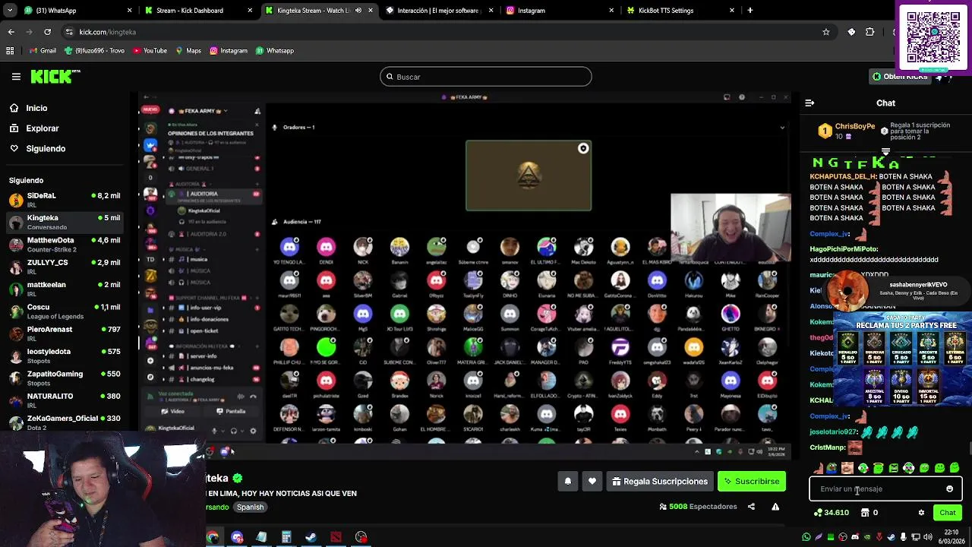The height and width of the screenshot is (547, 972).
Task: Click the Suscribirse button
Action: point(752,482)
